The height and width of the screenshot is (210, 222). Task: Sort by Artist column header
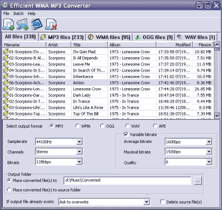(59, 45)
